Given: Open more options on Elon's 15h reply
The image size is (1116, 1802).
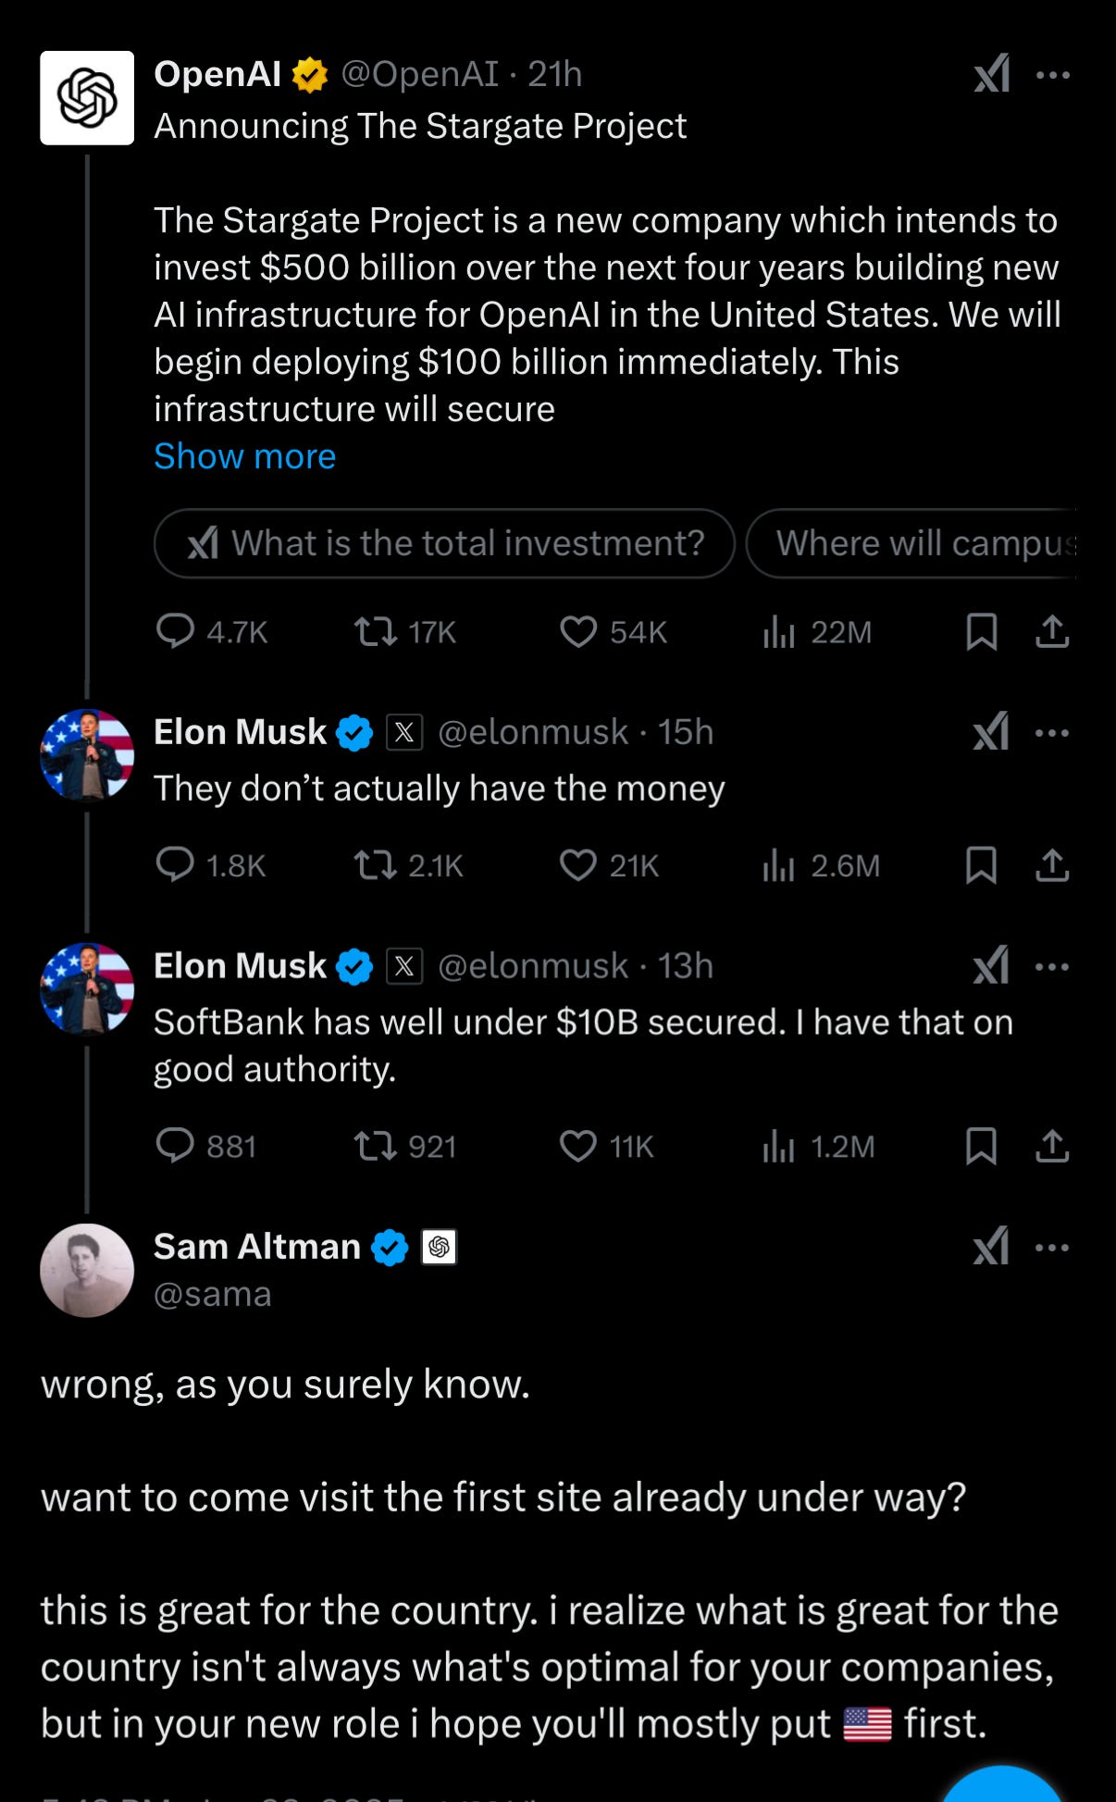Looking at the screenshot, I should point(1053,733).
